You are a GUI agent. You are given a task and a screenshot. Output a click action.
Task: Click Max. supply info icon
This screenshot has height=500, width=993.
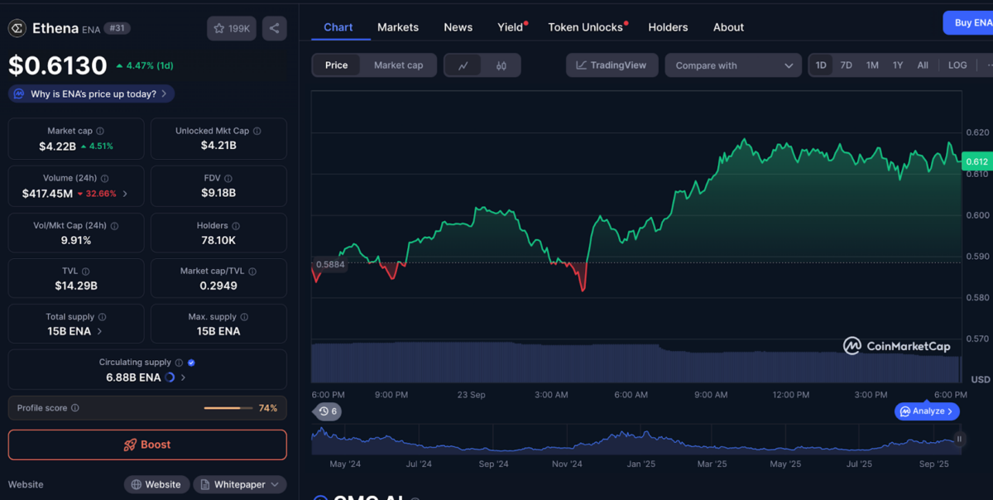[244, 316]
